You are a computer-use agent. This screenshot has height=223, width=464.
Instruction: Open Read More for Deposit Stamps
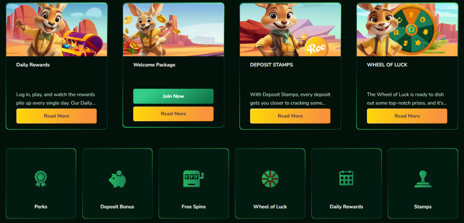pyautogui.click(x=290, y=116)
